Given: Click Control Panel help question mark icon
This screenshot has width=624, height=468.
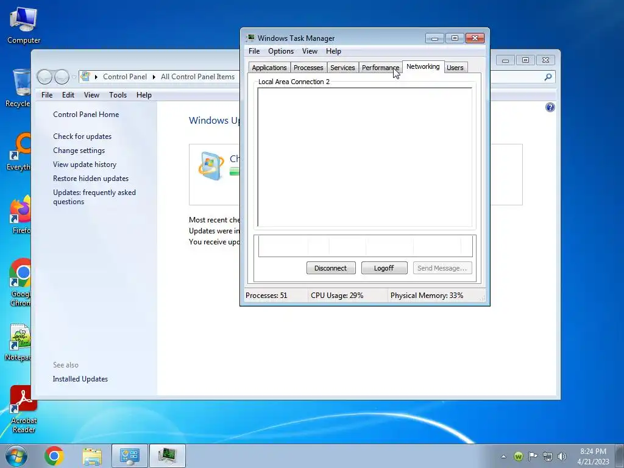Looking at the screenshot, I should (x=550, y=107).
